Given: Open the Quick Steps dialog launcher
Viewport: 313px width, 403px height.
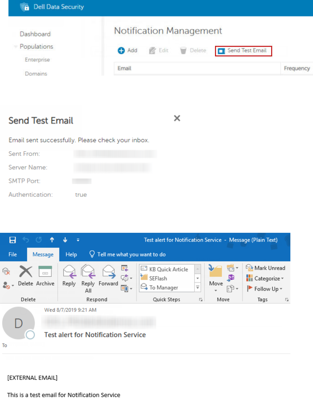Looking at the screenshot, I should pyautogui.click(x=201, y=300).
